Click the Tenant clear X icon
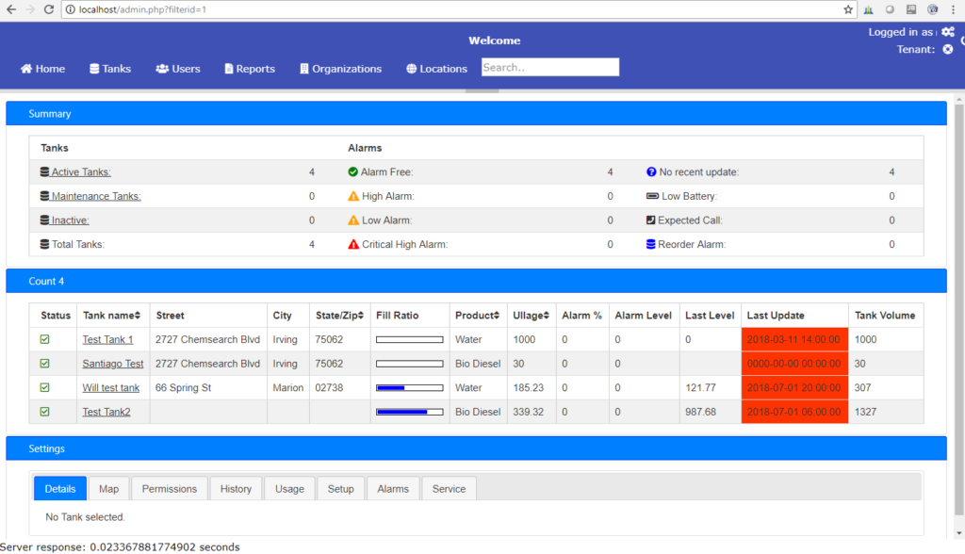Viewport: 965px width, 554px height. (948, 49)
